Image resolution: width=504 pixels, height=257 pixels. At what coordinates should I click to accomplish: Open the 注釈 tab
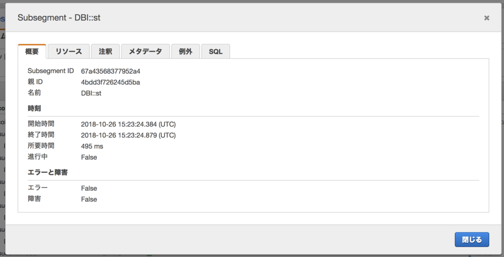click(x=105, y=52)
